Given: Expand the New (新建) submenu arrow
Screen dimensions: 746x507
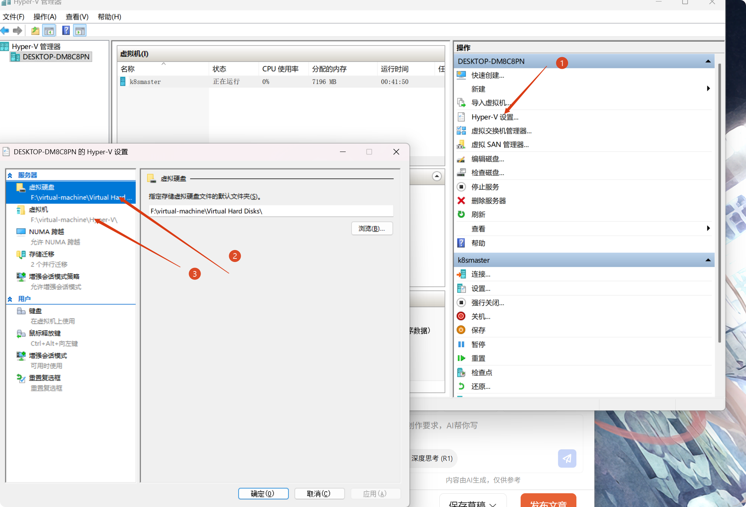Looking at the screenshot, I should coord(708,89).
